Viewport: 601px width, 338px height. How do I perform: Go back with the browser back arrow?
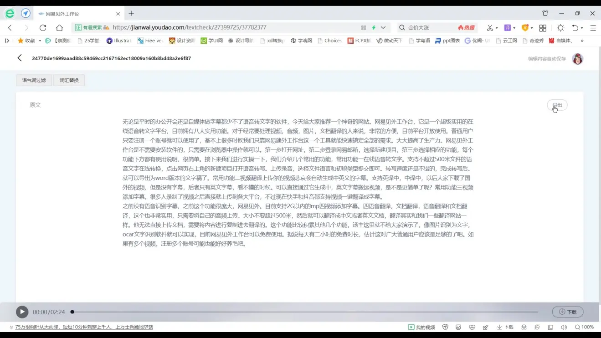[x=10, y=28]
